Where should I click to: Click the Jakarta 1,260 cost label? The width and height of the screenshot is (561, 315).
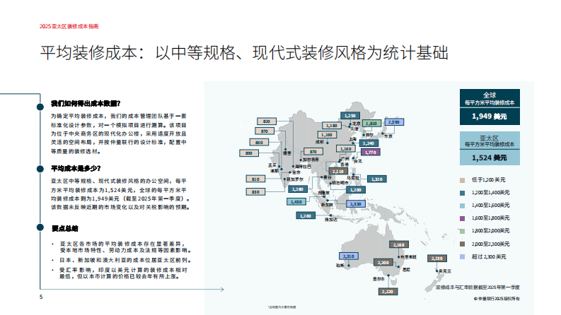coord(306,215)
